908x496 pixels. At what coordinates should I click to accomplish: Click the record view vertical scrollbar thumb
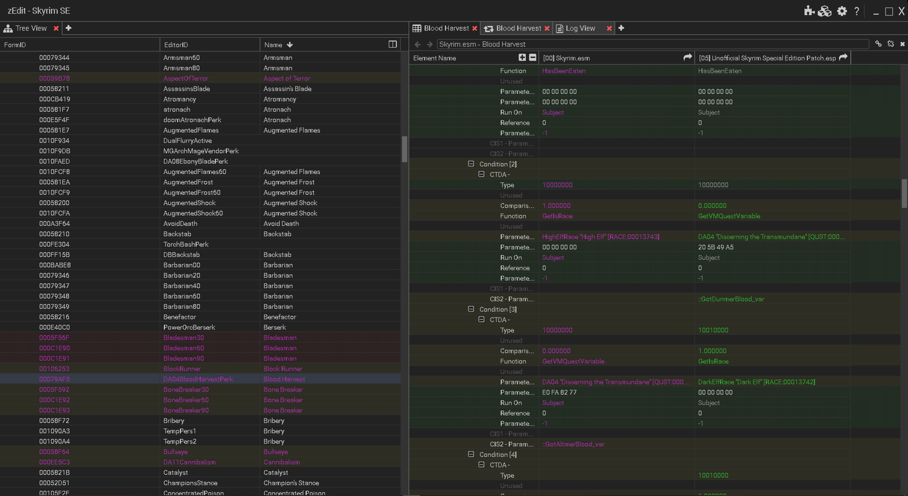[x=904, y=193]
